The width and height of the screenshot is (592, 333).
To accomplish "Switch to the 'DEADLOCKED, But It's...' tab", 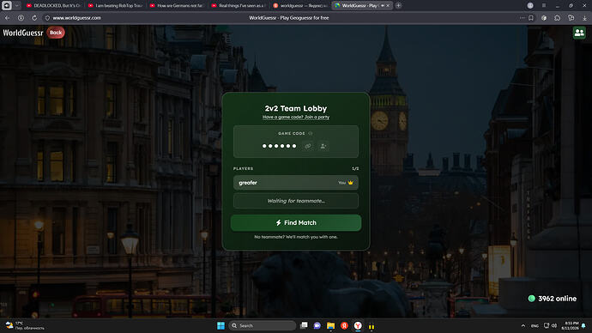I will 53,6.
